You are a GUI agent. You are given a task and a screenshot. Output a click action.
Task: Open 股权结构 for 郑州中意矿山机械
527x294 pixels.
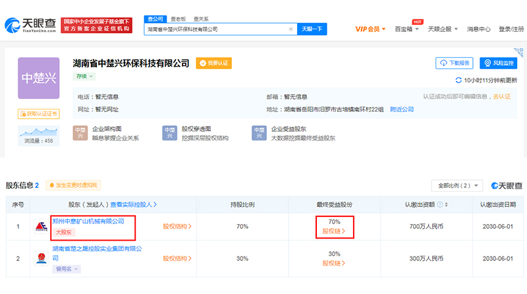click(x=177, y=226)
